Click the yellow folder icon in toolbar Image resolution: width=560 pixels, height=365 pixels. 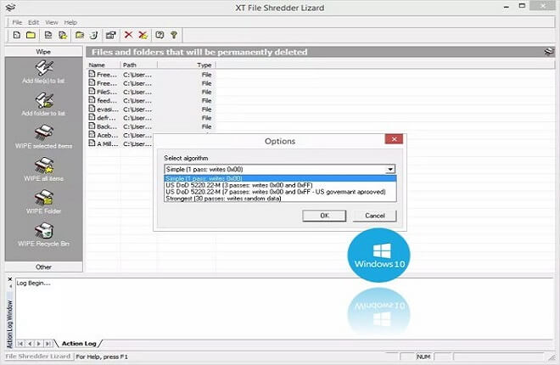tap(31, 35)
